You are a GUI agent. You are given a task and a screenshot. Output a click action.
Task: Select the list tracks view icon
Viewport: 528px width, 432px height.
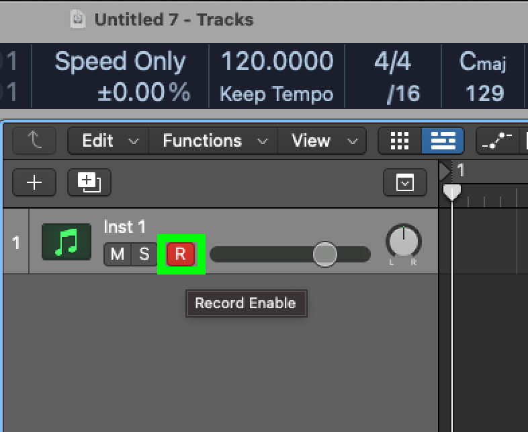point(443,141)
